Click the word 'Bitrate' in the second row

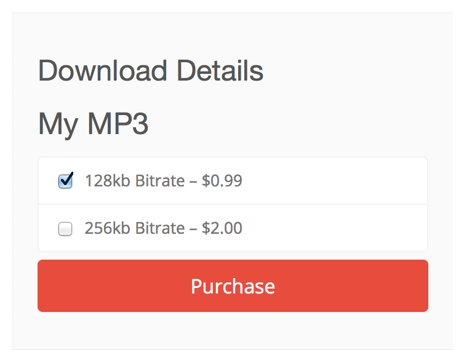tap(160, 228)
